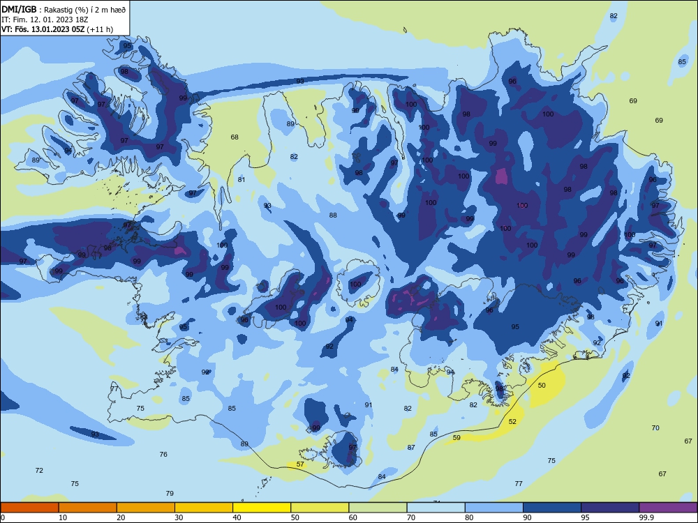Click the purple above-99.9 legend swatch

(x=668, y=508)
